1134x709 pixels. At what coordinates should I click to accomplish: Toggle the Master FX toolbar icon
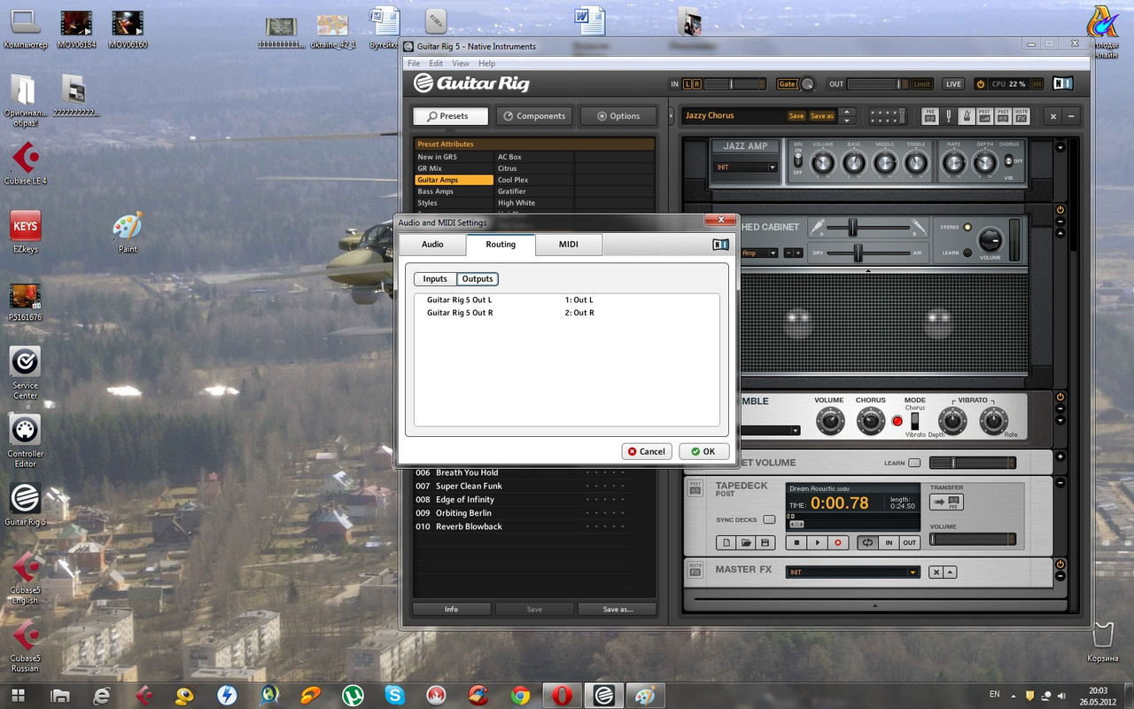click(1021, 115)
